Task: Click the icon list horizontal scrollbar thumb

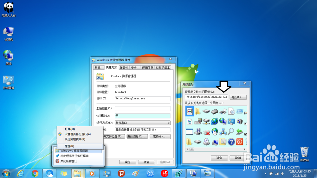Action: 192,149
